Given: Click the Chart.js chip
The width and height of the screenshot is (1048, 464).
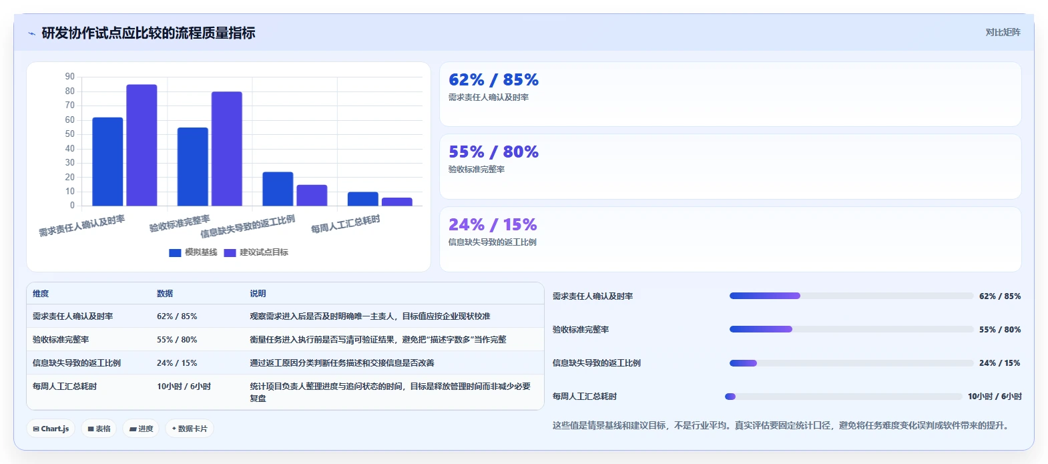Looking at the screenshot, I should coord(51,429).
